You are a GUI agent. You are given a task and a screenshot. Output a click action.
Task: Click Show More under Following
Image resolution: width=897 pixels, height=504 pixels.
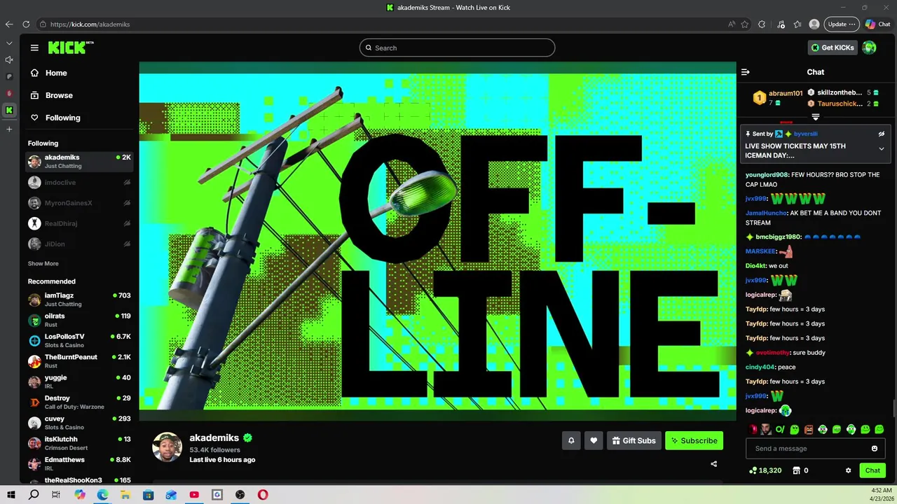[x=43, y=264]
